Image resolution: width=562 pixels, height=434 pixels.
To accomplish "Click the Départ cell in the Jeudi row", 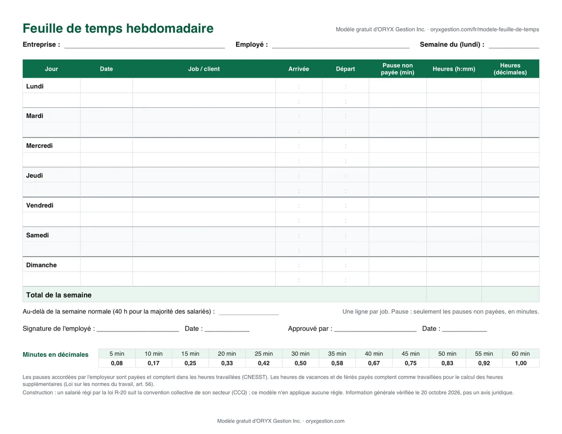I will coord(346,176).
